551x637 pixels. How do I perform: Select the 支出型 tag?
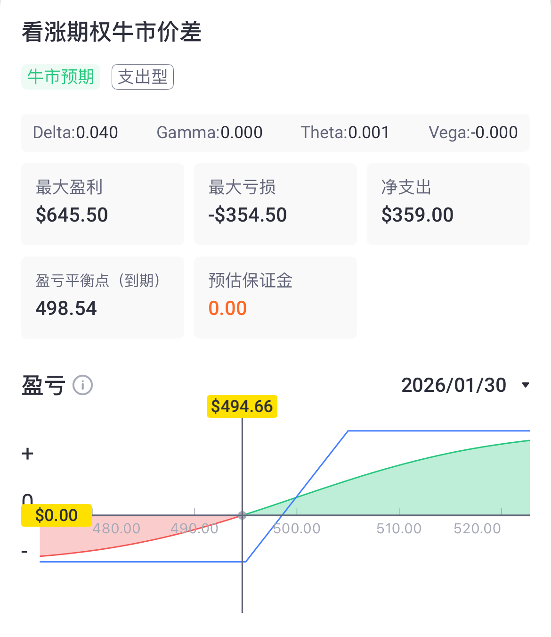142,77
